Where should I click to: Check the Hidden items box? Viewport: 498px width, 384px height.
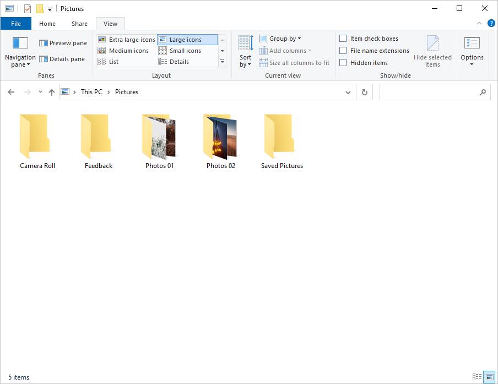coord(343,63)
